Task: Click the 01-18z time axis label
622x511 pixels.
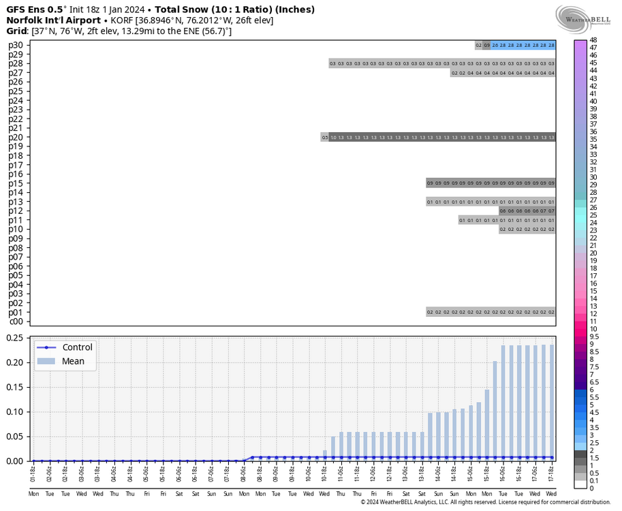Action: coord(33,472)
